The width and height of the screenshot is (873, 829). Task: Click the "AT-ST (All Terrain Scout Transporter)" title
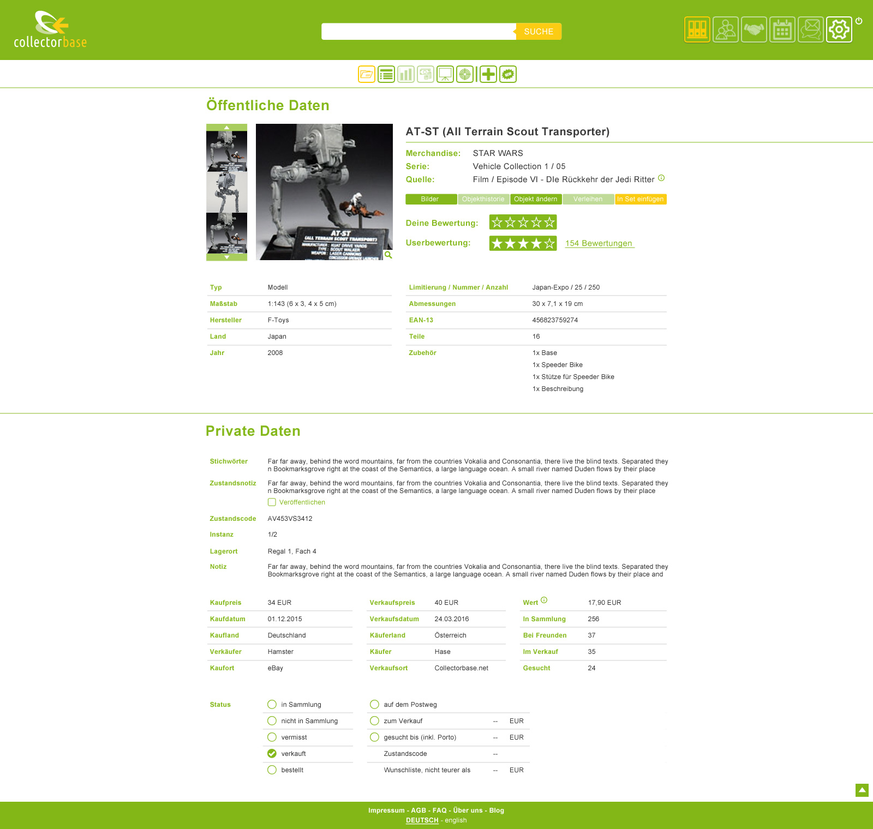pos(507,131)
